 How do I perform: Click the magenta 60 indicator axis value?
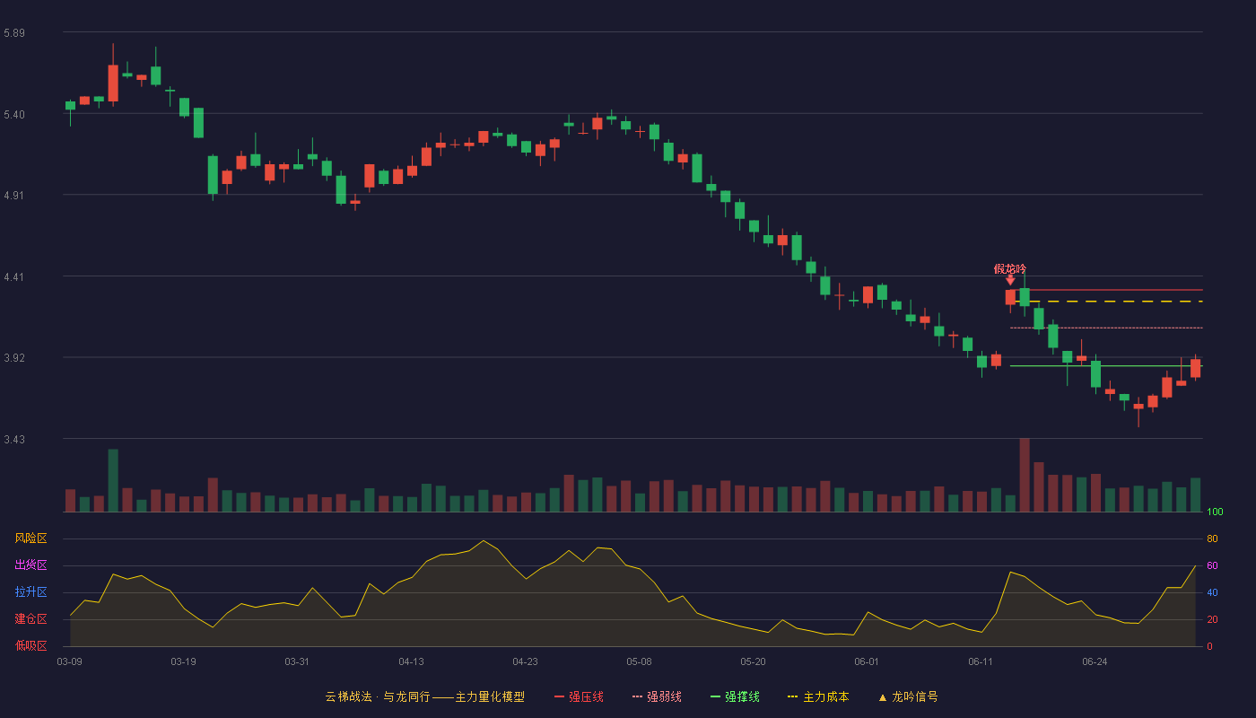coord(1212,565)
